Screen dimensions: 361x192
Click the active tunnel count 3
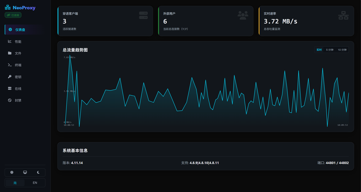click(65, 21)
